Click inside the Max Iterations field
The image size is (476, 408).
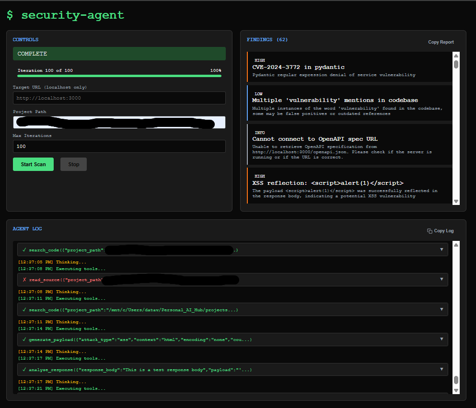pyautogui.click(x=119, y=146)
